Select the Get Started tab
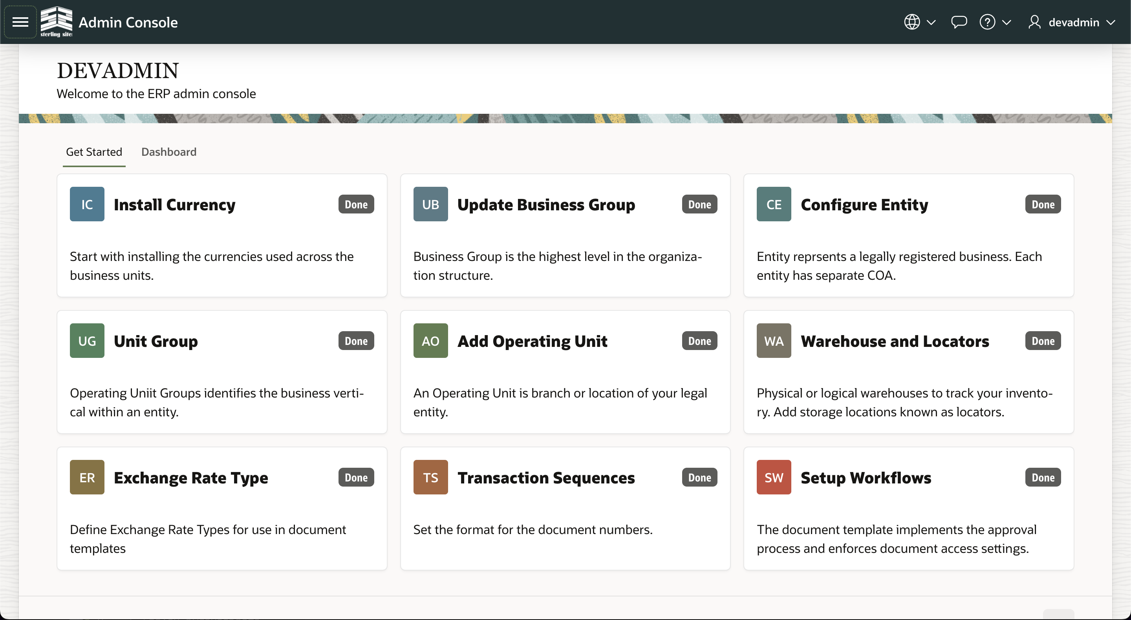This screenshot has width=1131, height=620. click(x=94, y=152)
